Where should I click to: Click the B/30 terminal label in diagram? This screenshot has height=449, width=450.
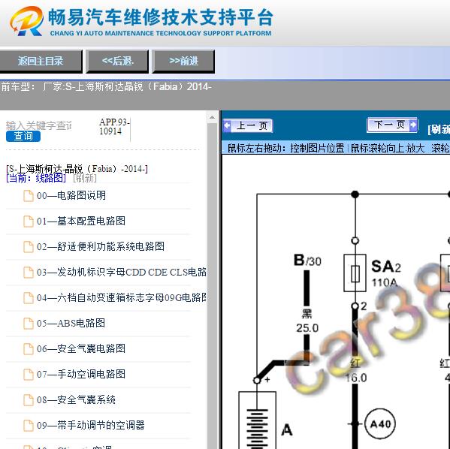[307, 260]
